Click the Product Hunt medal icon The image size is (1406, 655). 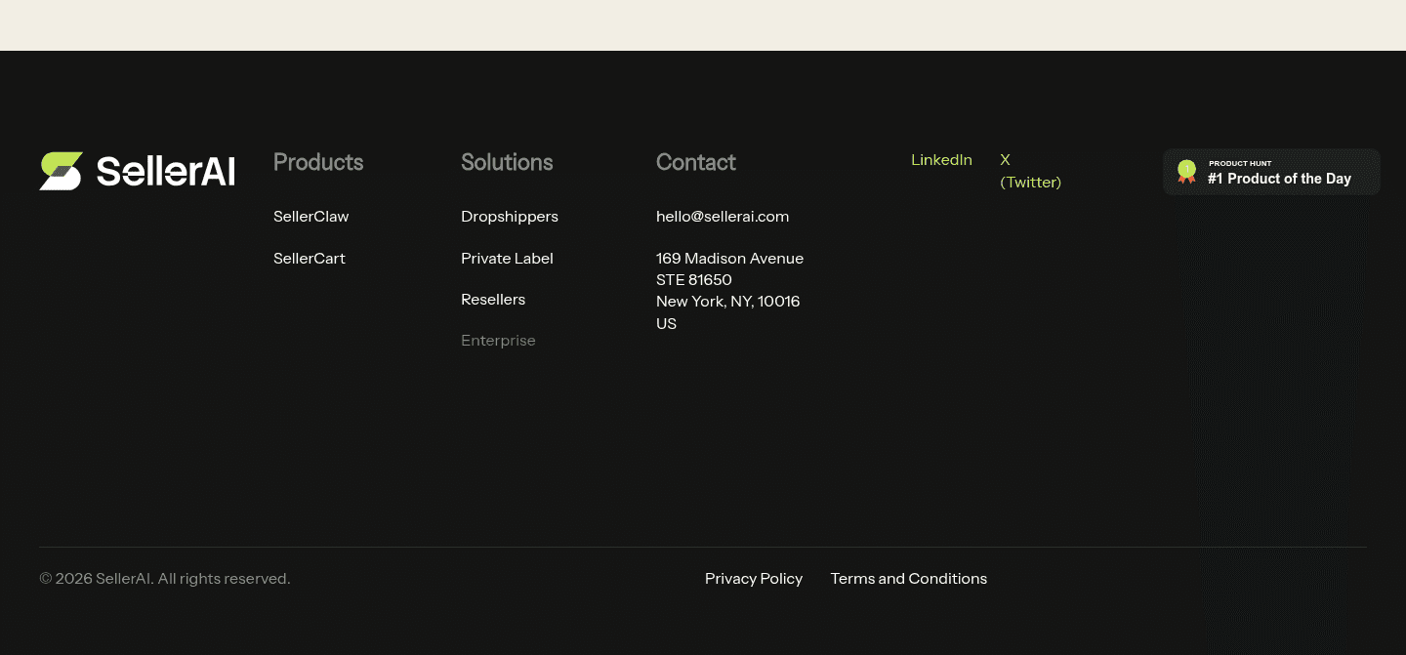pyautogui.click(x=1186, y=172)
